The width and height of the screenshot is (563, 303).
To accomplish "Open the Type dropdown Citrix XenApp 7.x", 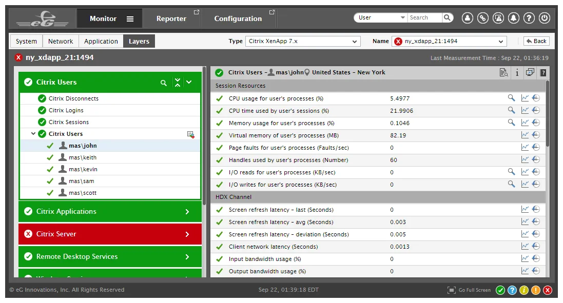I will 303,41.
